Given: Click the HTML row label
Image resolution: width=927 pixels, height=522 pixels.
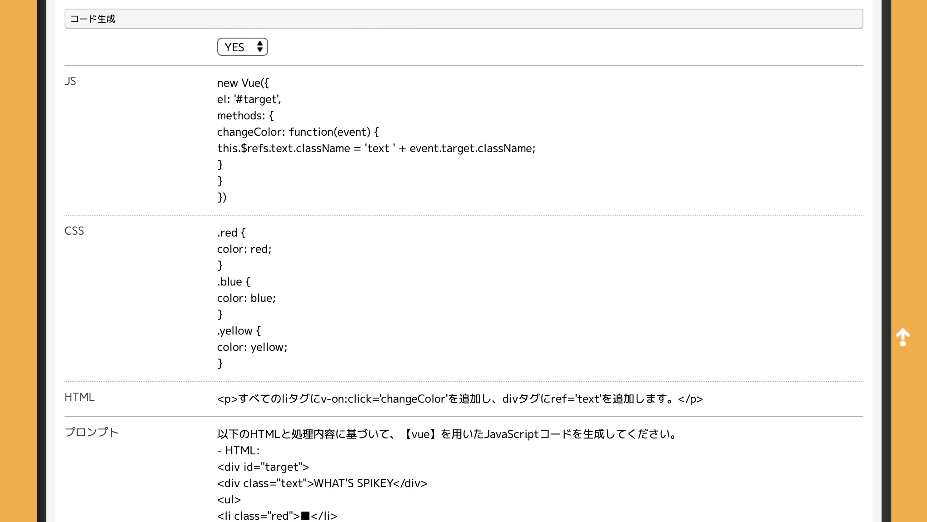Looking at the screenshot, I should [x=80, y=397].
